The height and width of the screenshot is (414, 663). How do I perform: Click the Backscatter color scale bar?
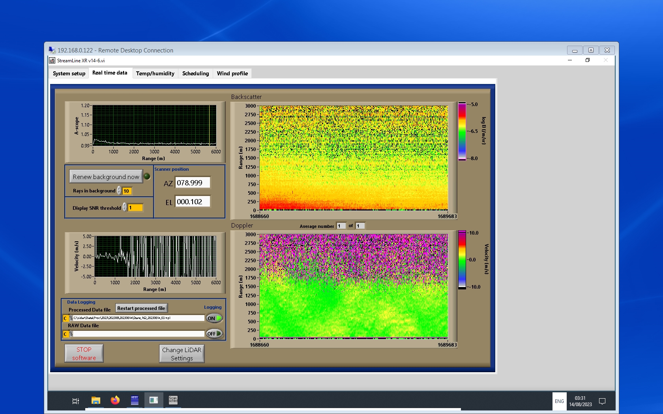point(462,131)
